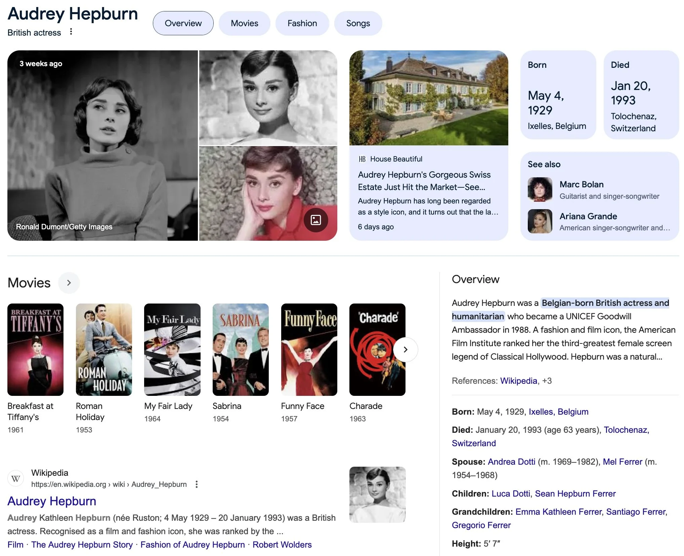Click Wikipedia link in References
This screenshot has width=684, height=556.
tap(518, 381)
